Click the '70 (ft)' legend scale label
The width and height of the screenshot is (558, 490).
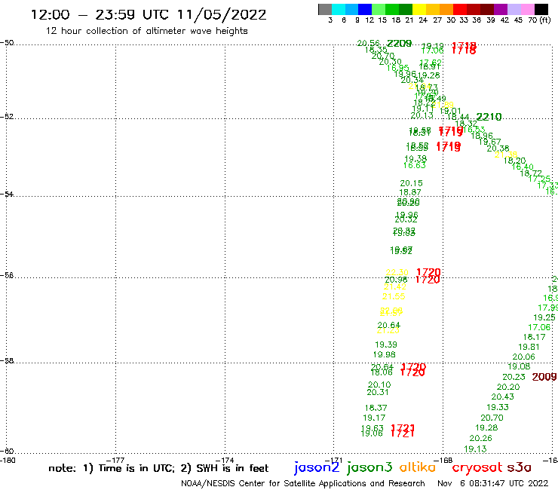539,20
